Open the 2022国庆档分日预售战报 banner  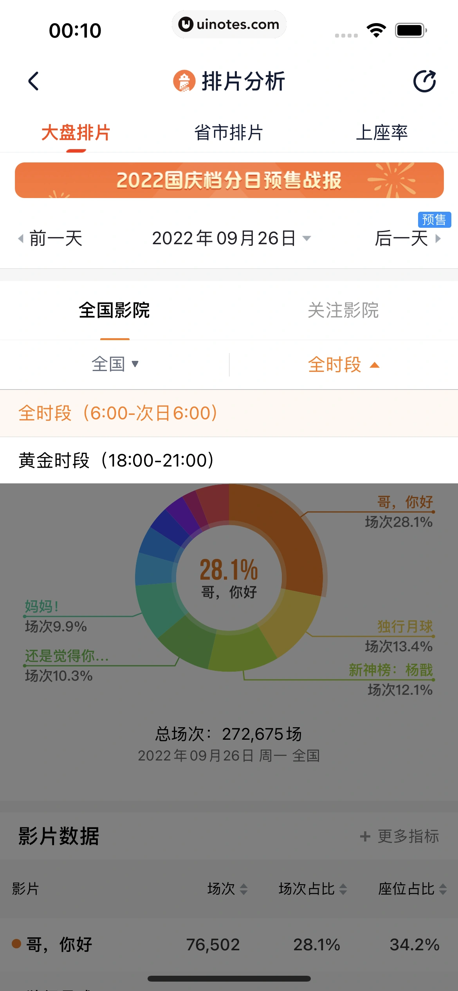(x=229, y=180)
